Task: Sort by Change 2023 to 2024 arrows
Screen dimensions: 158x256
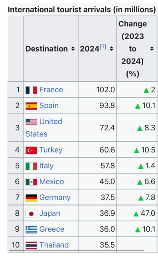Action: coord(152,49)
